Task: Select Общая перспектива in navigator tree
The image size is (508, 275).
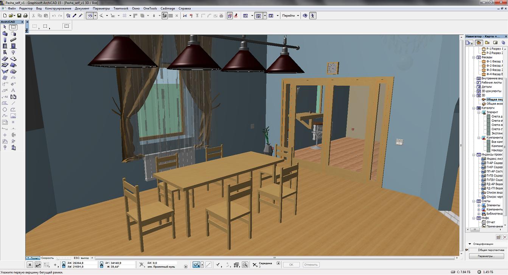Action: coord(494,99)
